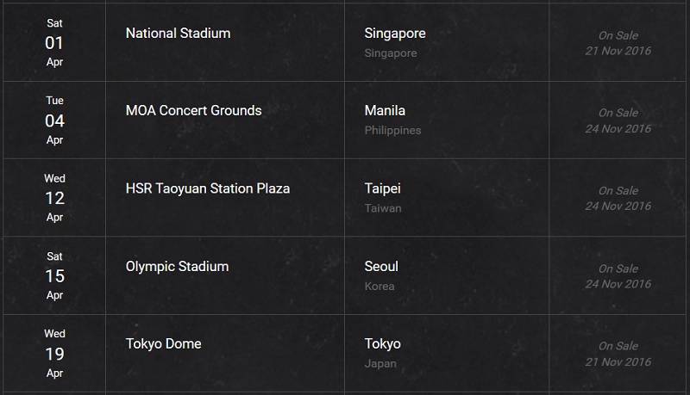Click the Tokyo city name
Screen dimensions: 690x395
382,343
